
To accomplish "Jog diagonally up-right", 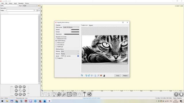I will pos(24,87).
